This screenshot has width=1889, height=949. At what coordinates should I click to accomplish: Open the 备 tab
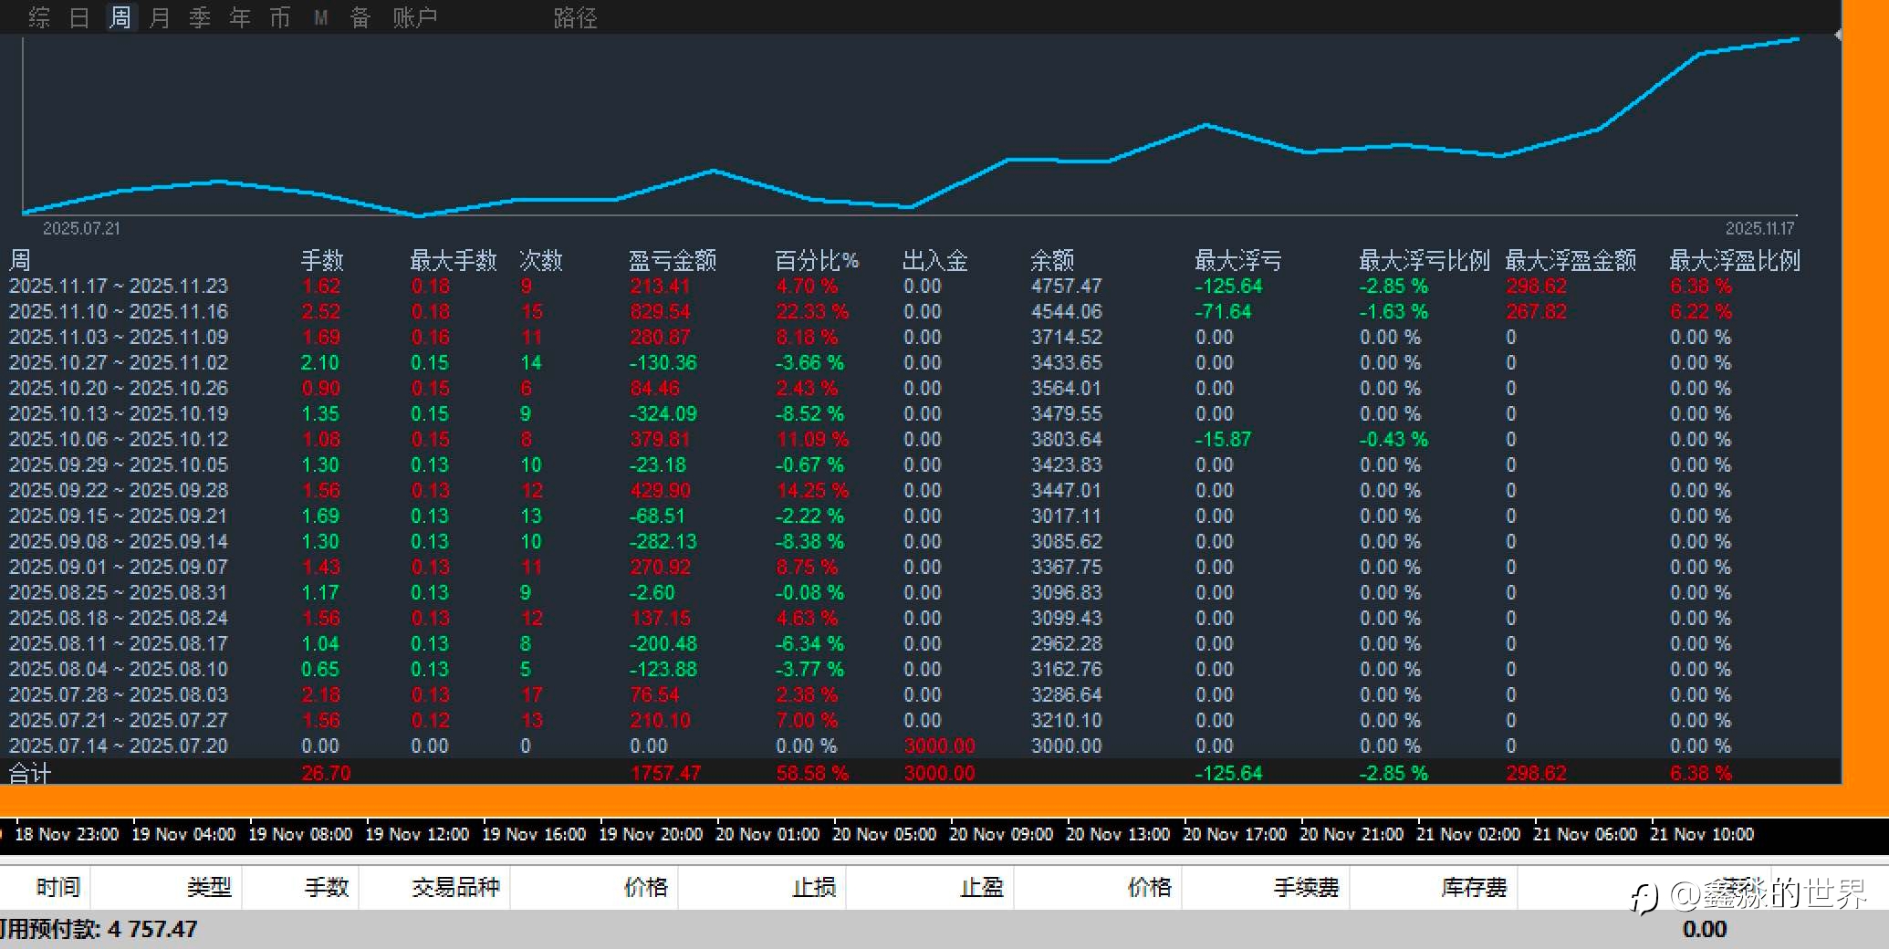point(360,17)
